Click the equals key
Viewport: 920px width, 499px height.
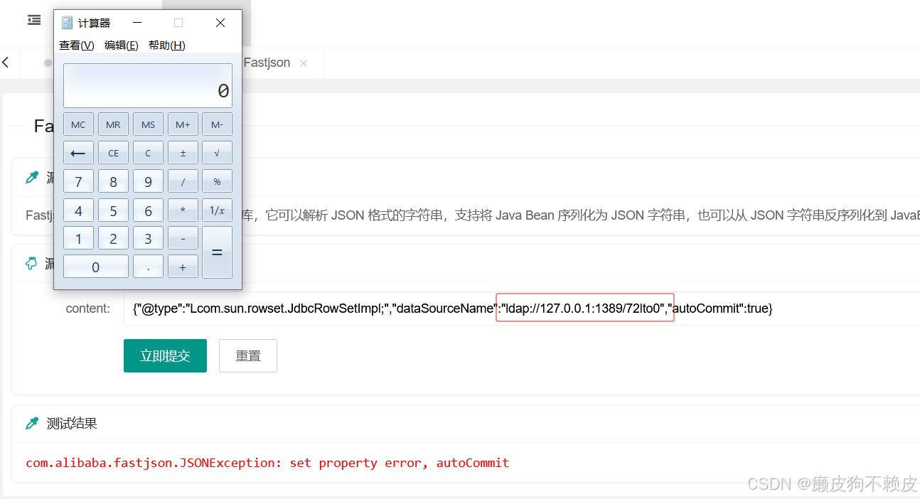click(x=217, y=252)
